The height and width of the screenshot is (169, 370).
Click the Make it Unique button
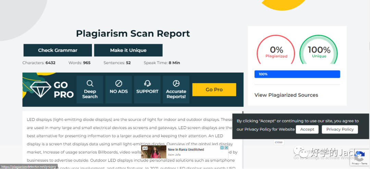coord(128,50)
